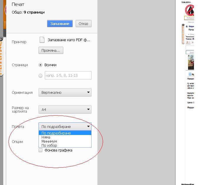The height and width of the screenshot is (185, 201).
Task: Collapse the Полета margins dropdown
Action: [x=65, y=126]
